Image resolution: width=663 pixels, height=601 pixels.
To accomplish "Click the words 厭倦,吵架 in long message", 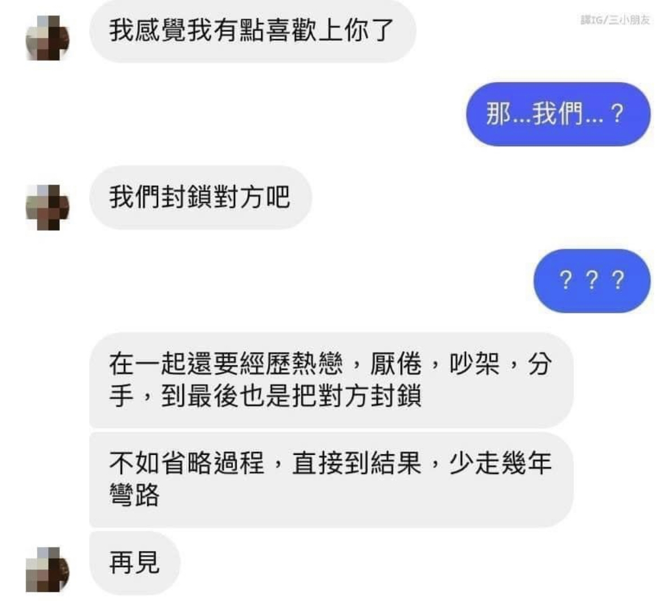I will click(x=435, y=364).
